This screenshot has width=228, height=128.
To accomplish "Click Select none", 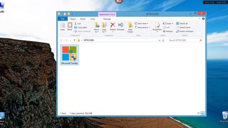I will click(183, 27).
